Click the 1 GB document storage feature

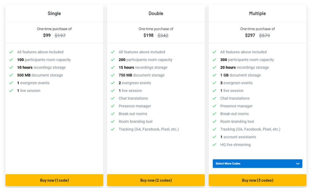click(x=240, y=75)
